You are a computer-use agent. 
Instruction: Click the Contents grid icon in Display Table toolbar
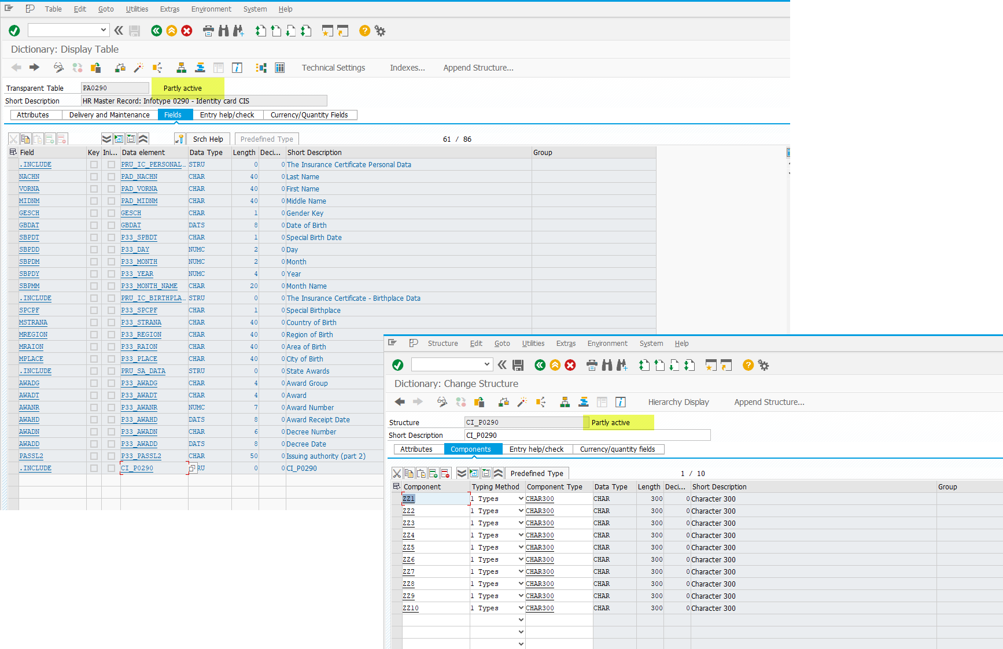click(x=280, y=68)
